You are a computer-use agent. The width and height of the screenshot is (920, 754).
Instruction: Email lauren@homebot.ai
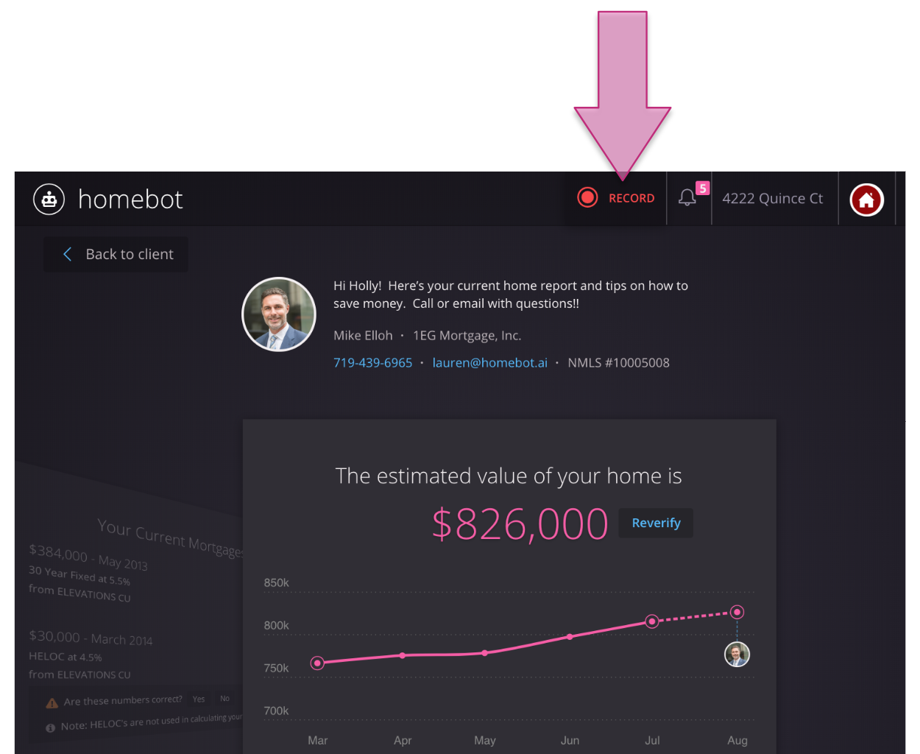point(489,362)
